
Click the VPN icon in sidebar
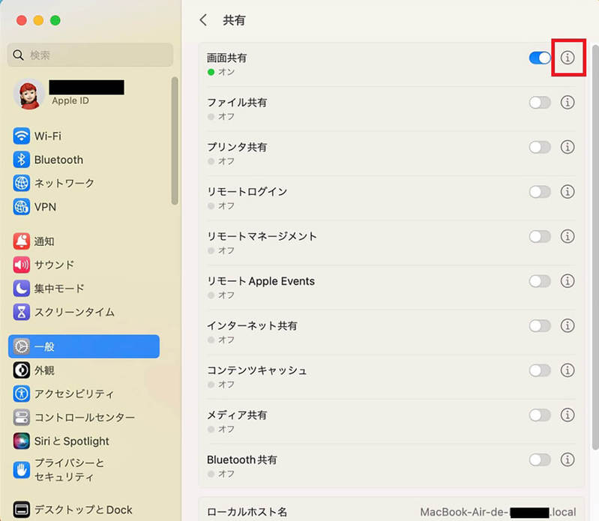point(22,207)
